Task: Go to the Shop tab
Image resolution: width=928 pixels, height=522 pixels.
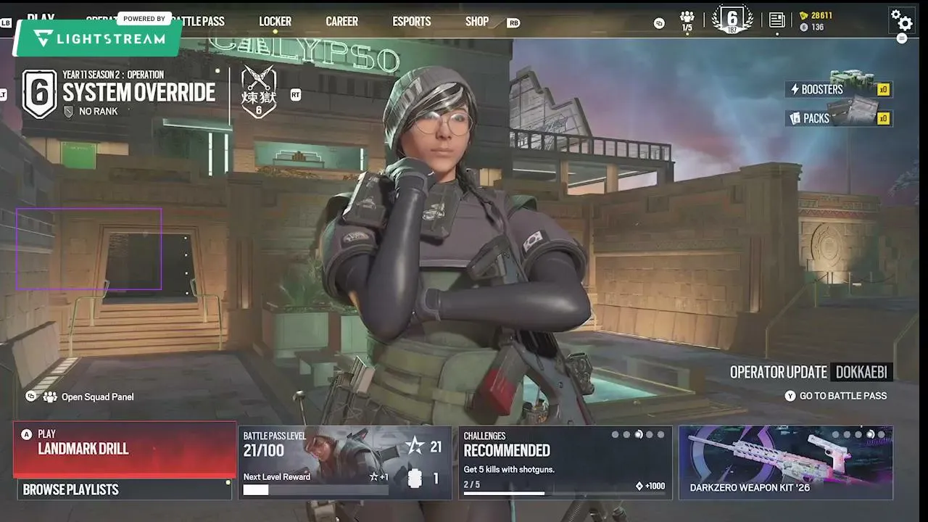Action: click(x=477, y=22)
